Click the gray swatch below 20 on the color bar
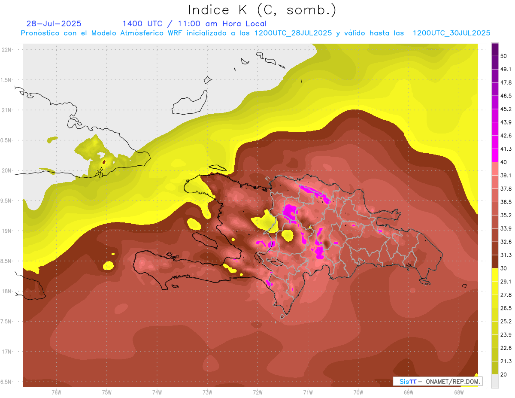Viewport: 515px width, 398px height. pos(495,381)
